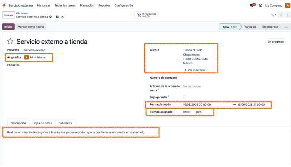This screenshot has height=167, width=291.
Task: Open the activities clock icon
Action: click(x=261, y=6)
